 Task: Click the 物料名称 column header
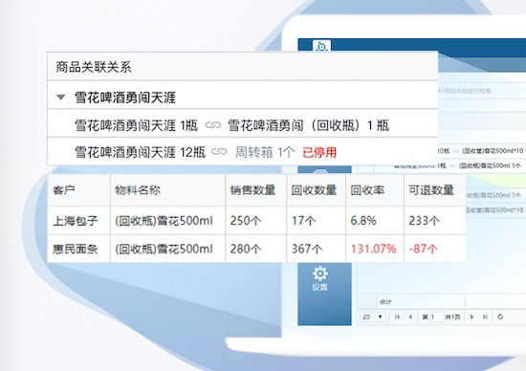coord(167,190)
